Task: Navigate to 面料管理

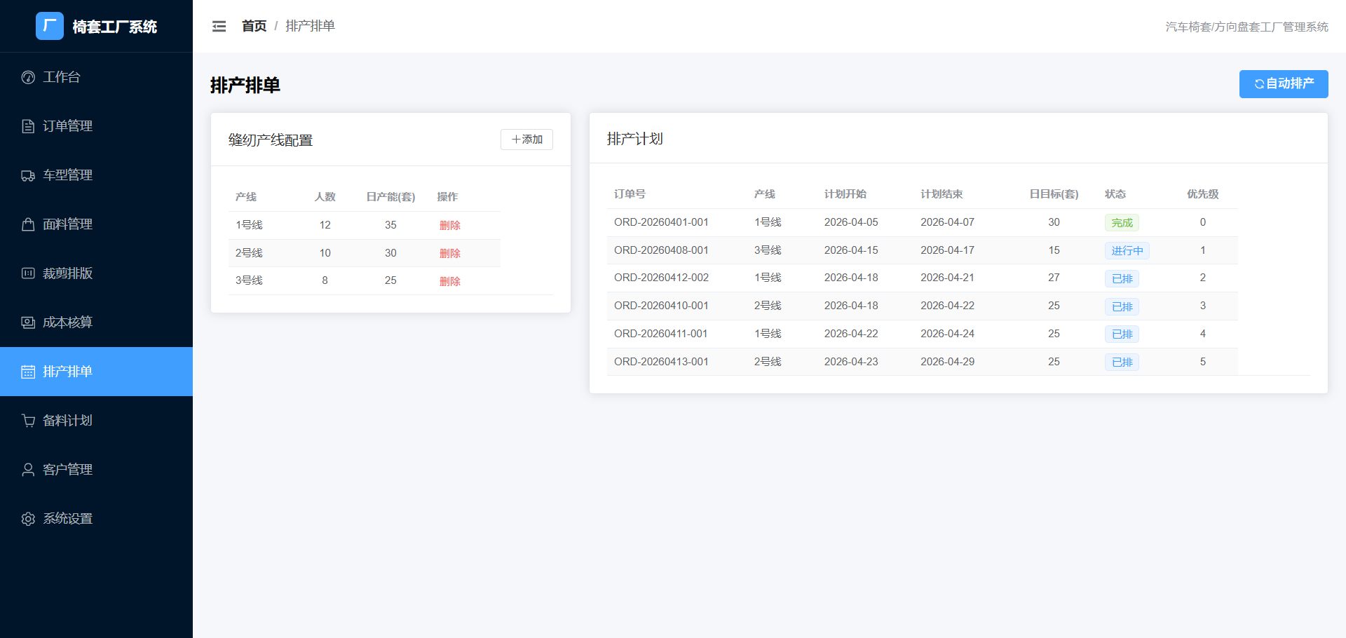Action: coord(96,224)
